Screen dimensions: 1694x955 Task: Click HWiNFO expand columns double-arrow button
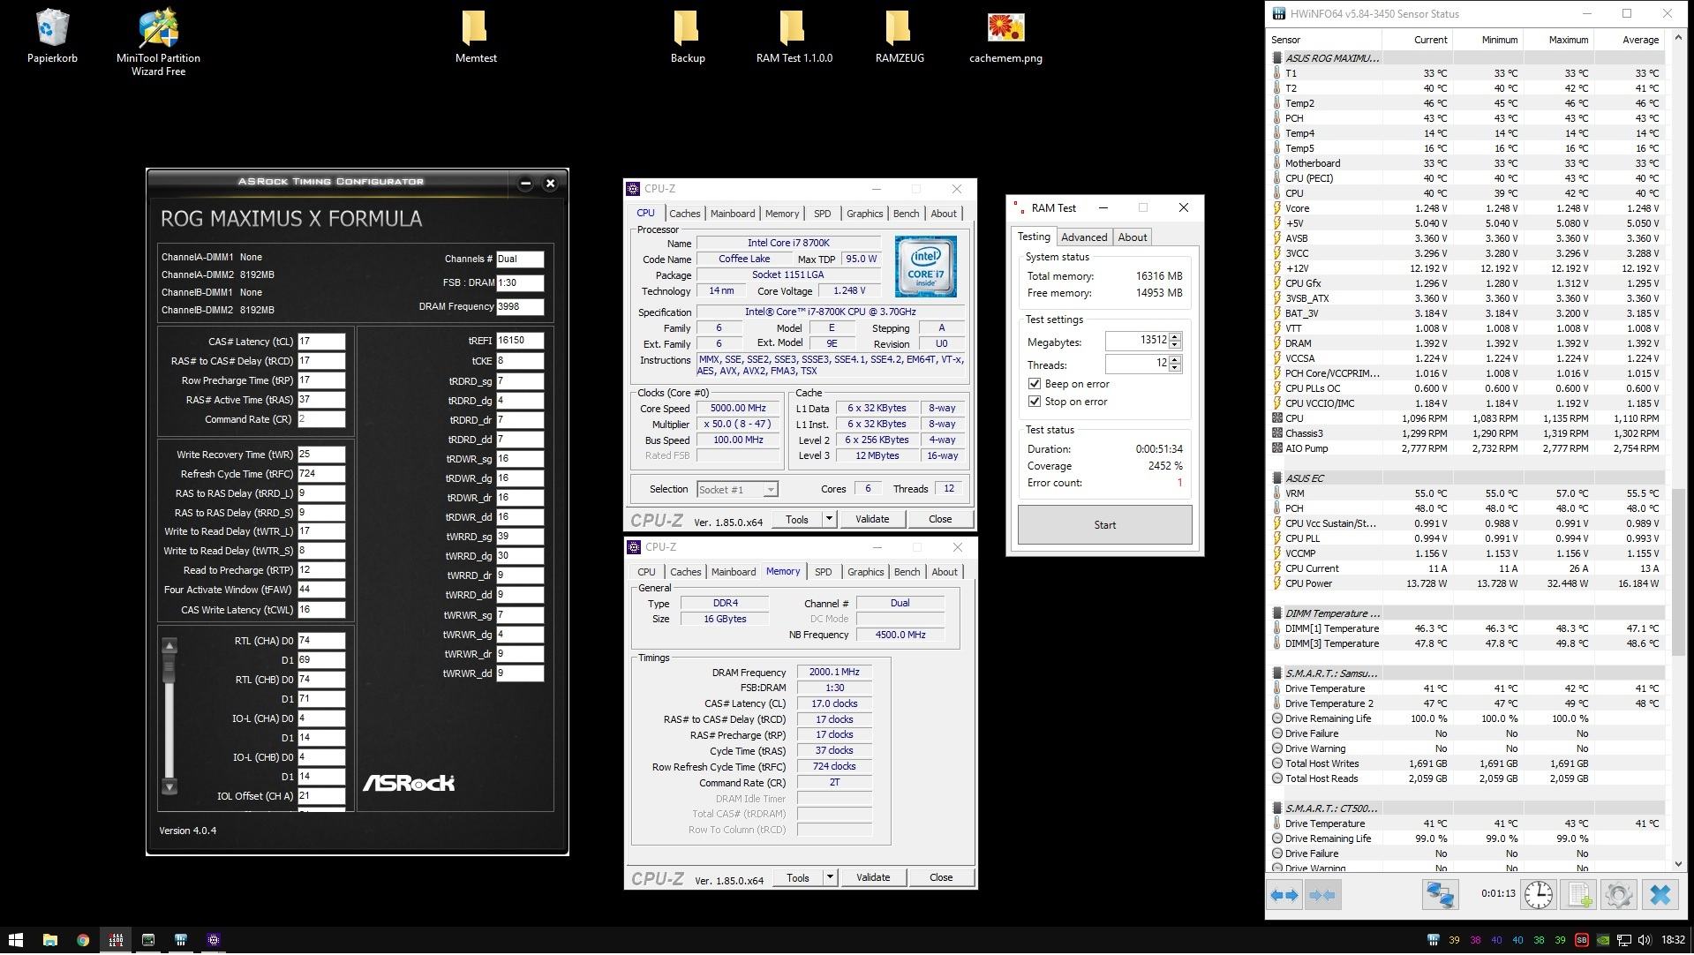[1284, 895]
